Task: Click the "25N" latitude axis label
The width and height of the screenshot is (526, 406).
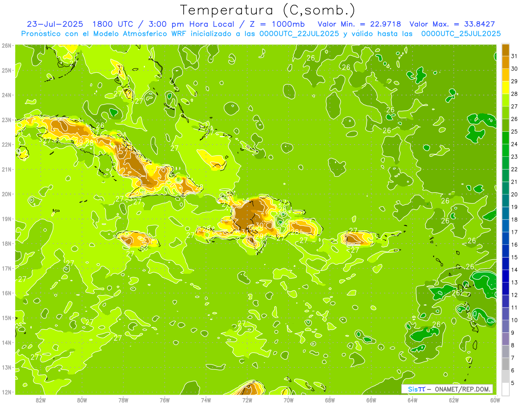Action: [x=7, y=70]
